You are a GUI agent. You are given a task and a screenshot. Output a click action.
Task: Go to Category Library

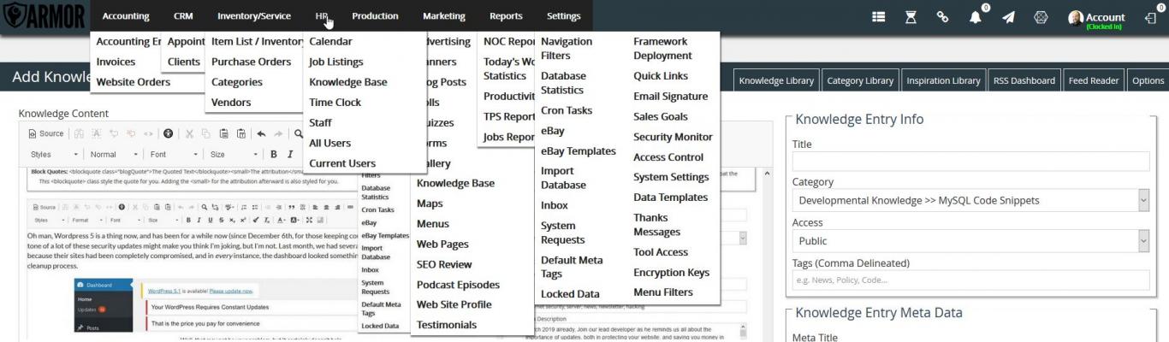pos(859,80)
